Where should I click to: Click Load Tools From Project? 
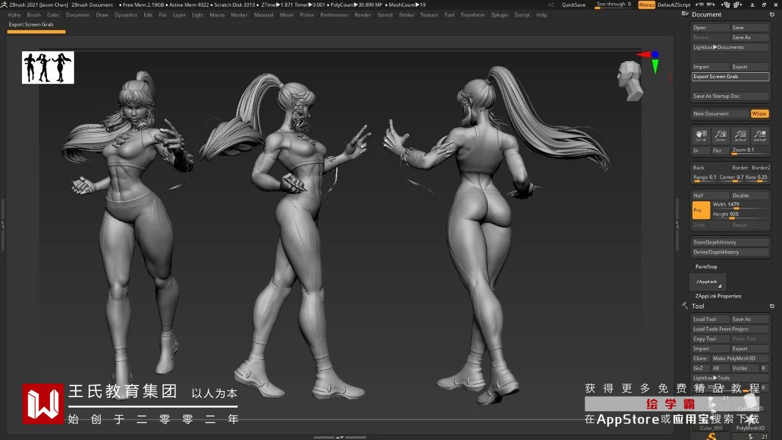730,329
